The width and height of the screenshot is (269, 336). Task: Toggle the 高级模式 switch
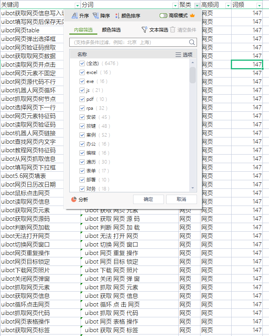[x=164, y=16]
